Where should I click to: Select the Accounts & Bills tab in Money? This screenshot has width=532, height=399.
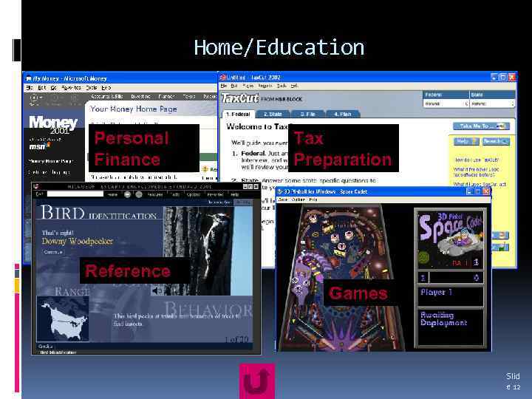107,97
